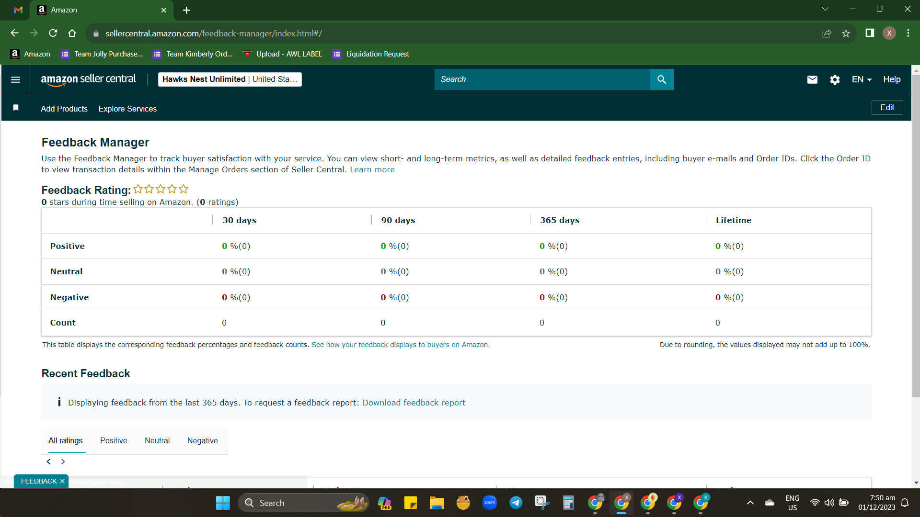Open the Amazon bookmark
Screen dimensions: 920x517
[30, 54]
